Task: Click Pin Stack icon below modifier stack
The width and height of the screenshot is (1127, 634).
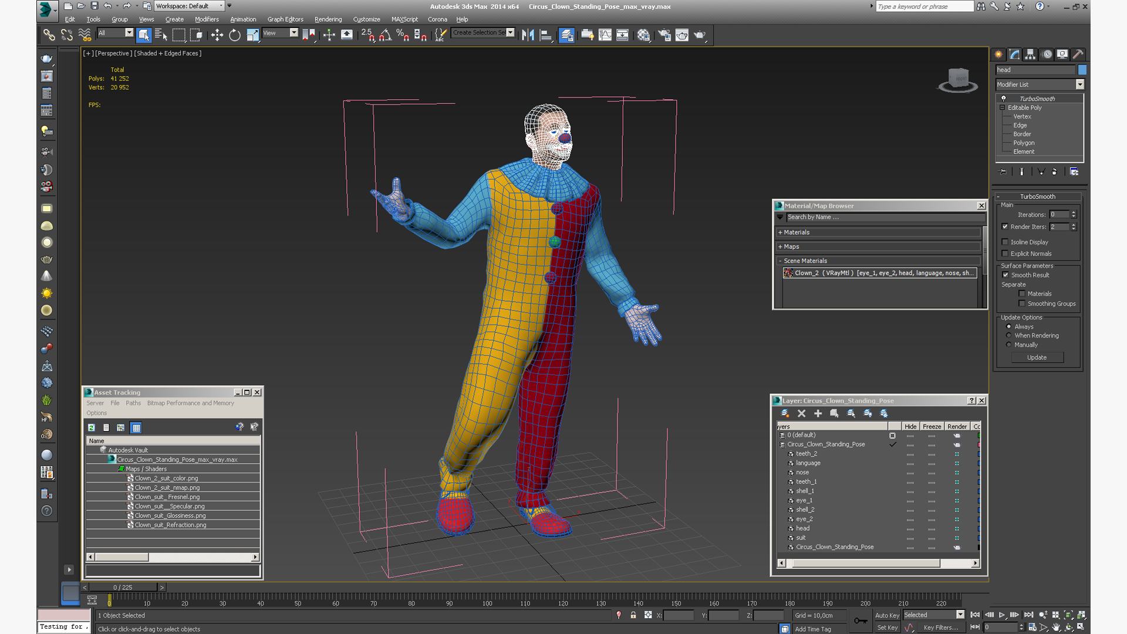Action: [1003, 172]
